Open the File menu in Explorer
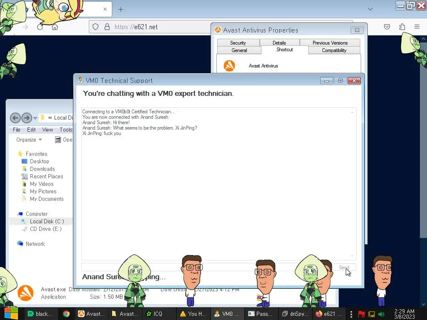This screenshot has width=427, height=320. tap(16, 130)
